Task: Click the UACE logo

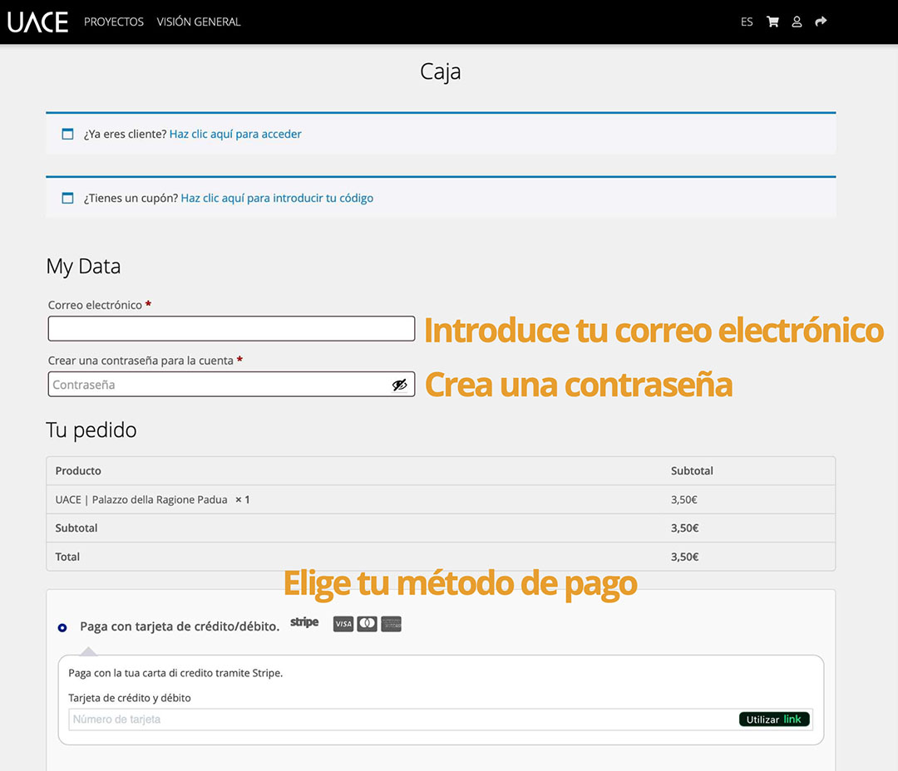Action: [x=37, y=22]
